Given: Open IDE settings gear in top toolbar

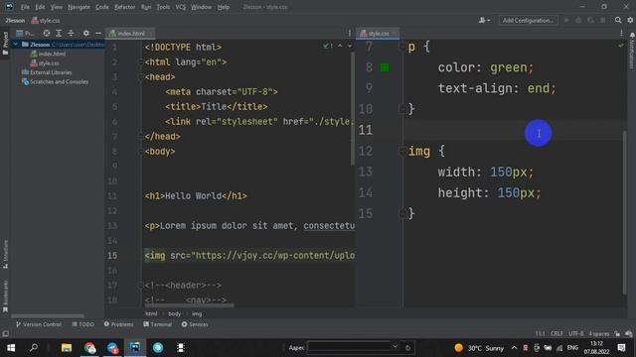Looking at the screenshot, I should (x=630, y=20).
